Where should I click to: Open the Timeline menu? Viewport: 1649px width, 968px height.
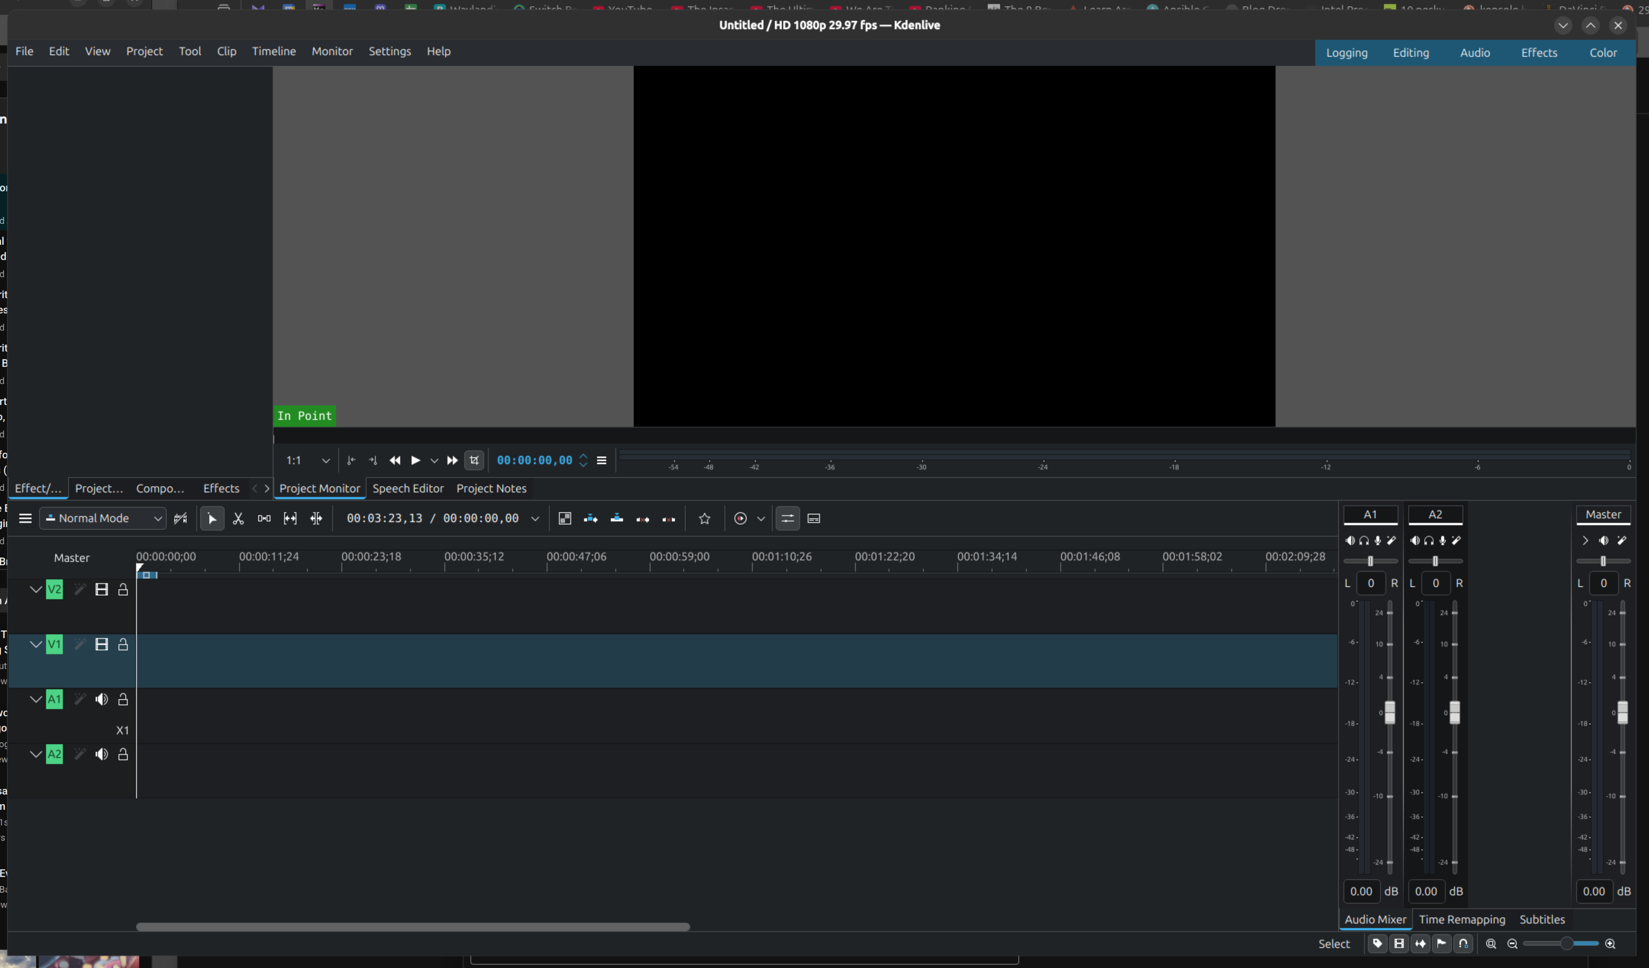[274, 51]
